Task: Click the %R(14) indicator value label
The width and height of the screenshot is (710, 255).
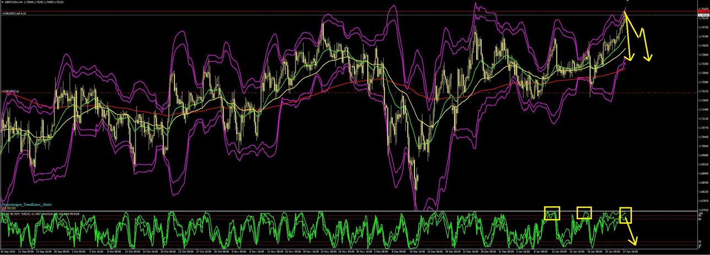Action: click(x=31, y=214)
